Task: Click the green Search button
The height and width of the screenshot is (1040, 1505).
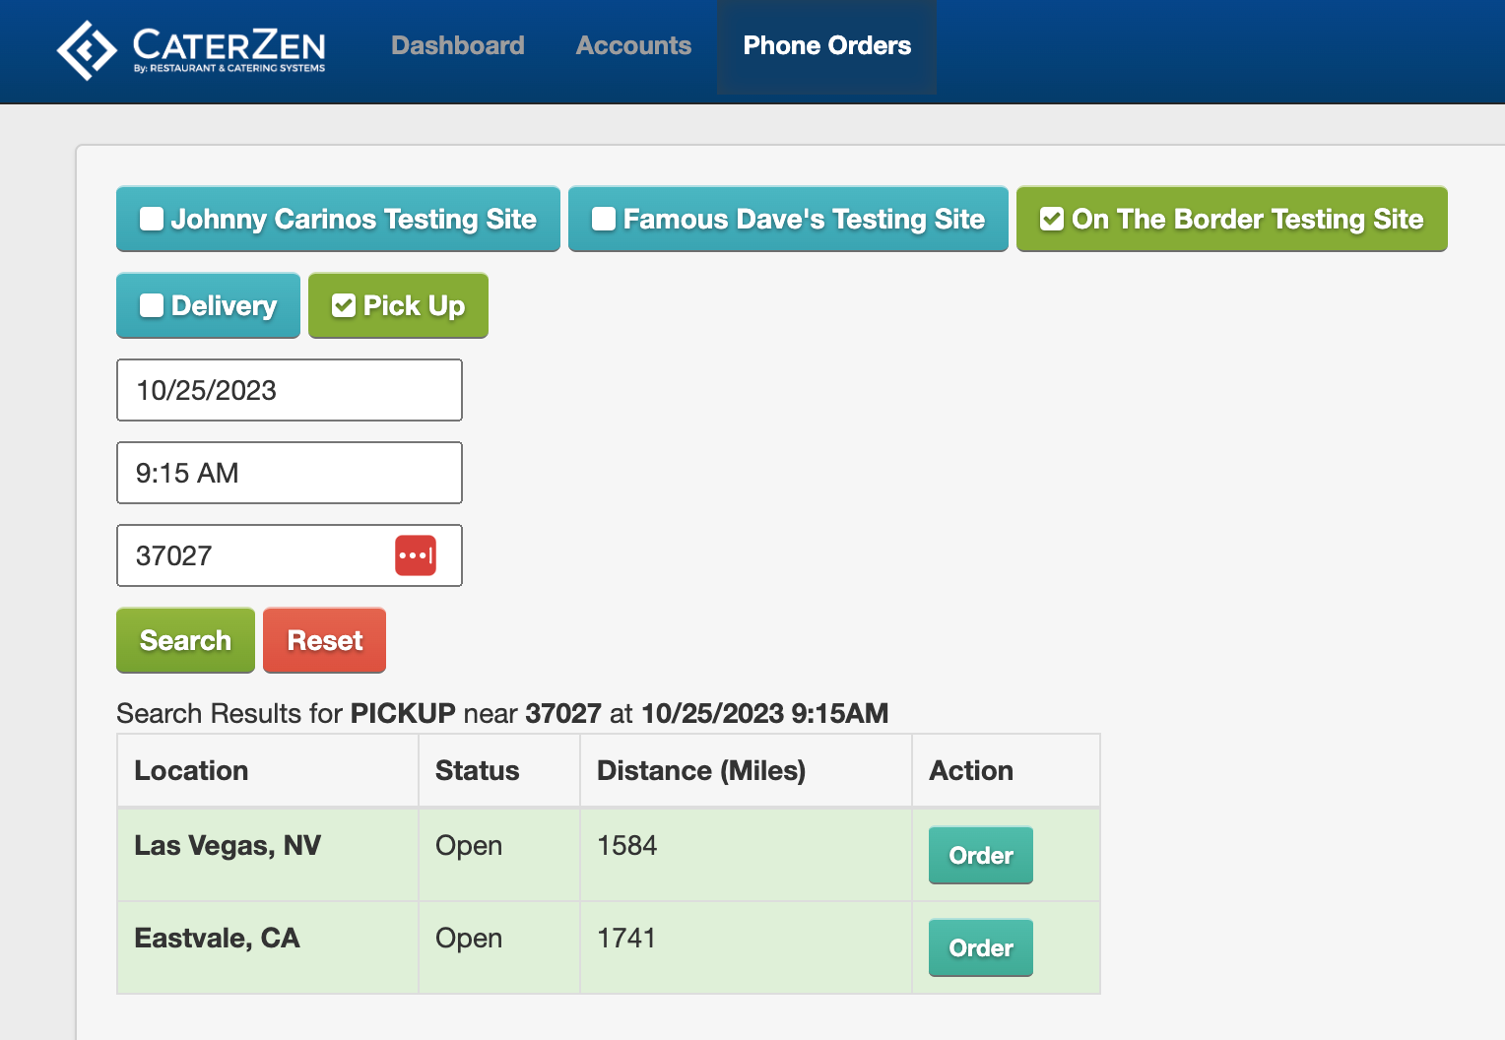Action: (185, 640)
